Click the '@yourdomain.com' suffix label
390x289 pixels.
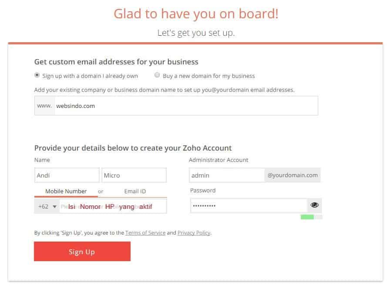click(292, 175)
